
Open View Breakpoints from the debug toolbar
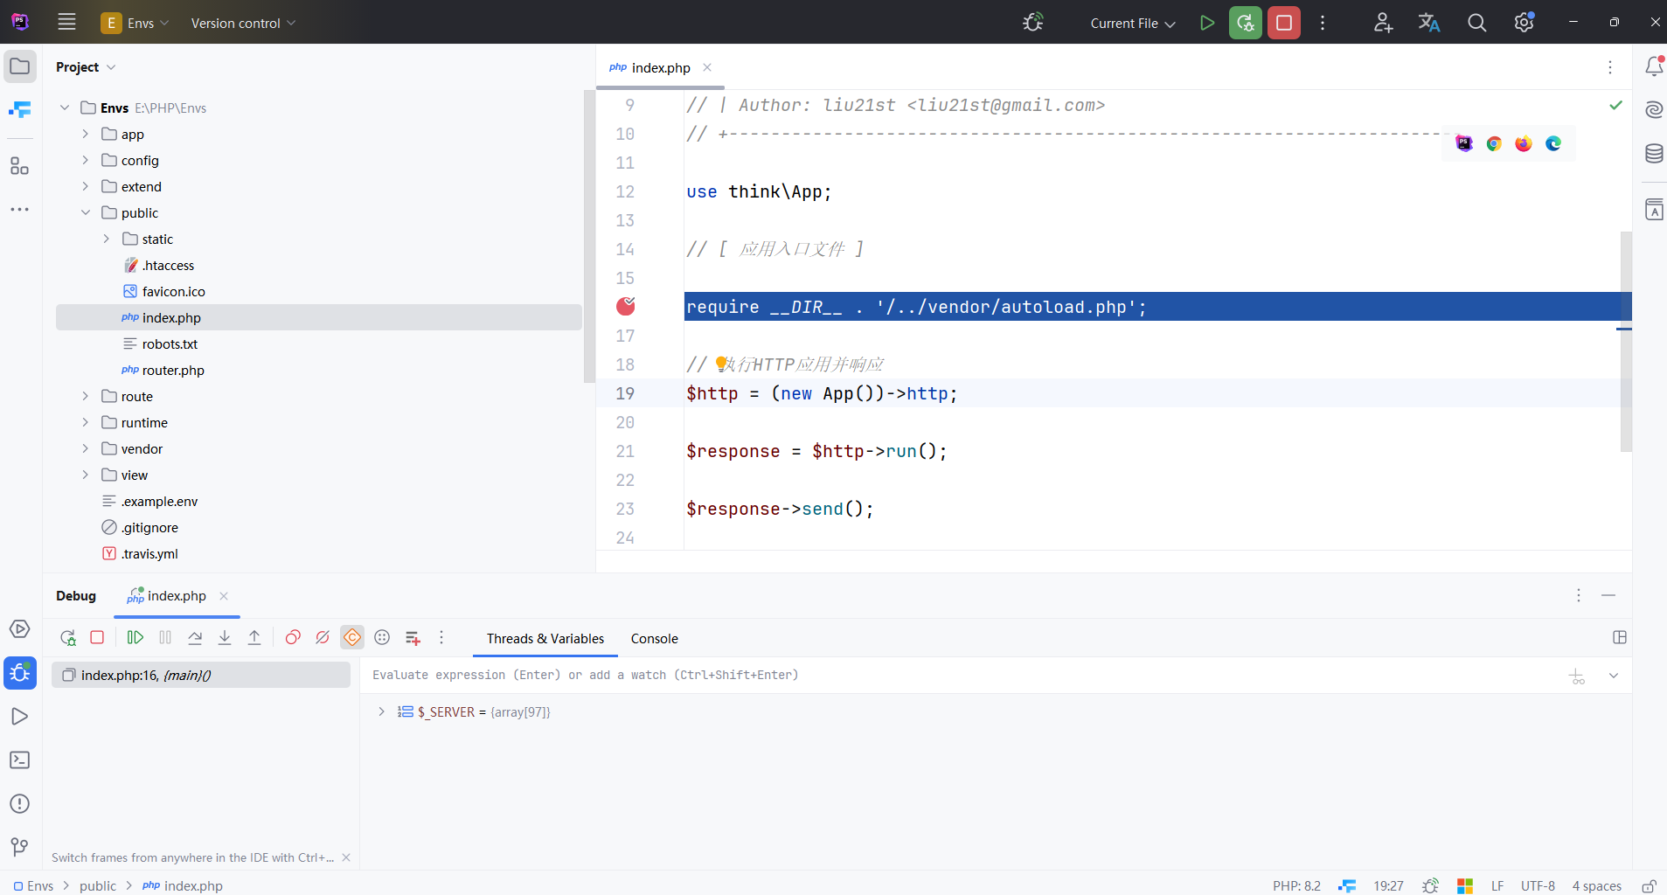coord(293,638)
